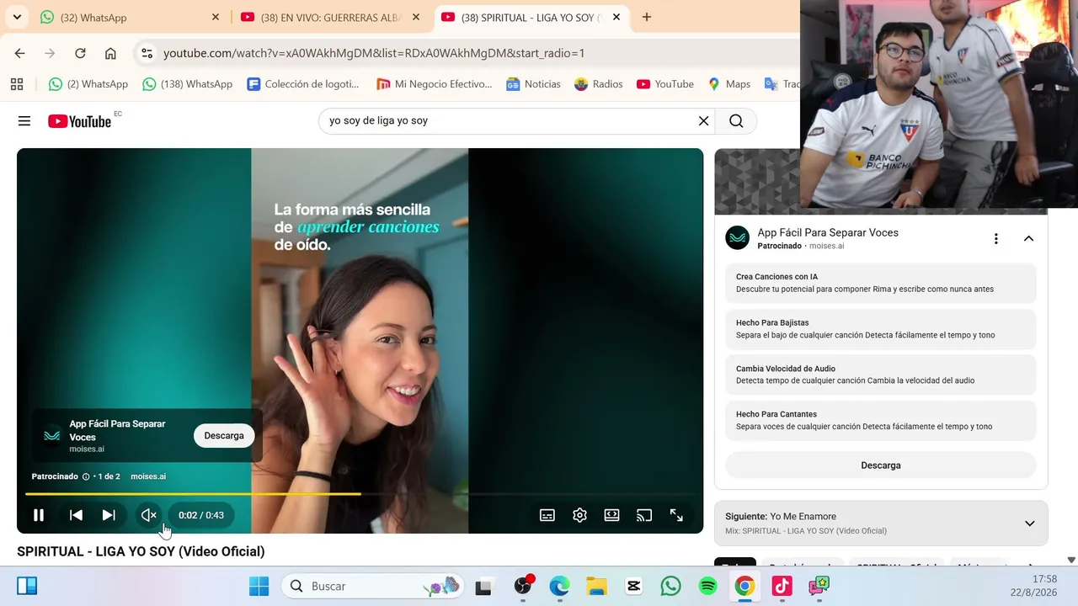Open the YouTube guide hamburger menu
Viewport: 1078px width, 606px height.
click(x=24, y=121)
